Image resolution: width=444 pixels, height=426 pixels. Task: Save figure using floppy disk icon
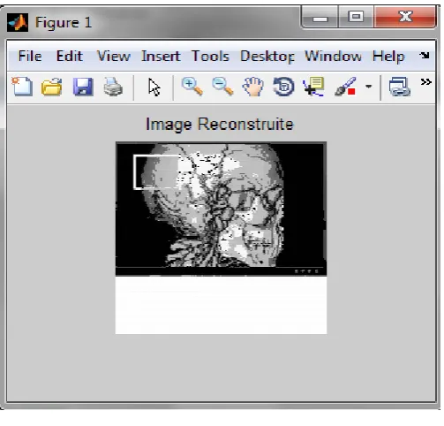(x=83, y=87)
